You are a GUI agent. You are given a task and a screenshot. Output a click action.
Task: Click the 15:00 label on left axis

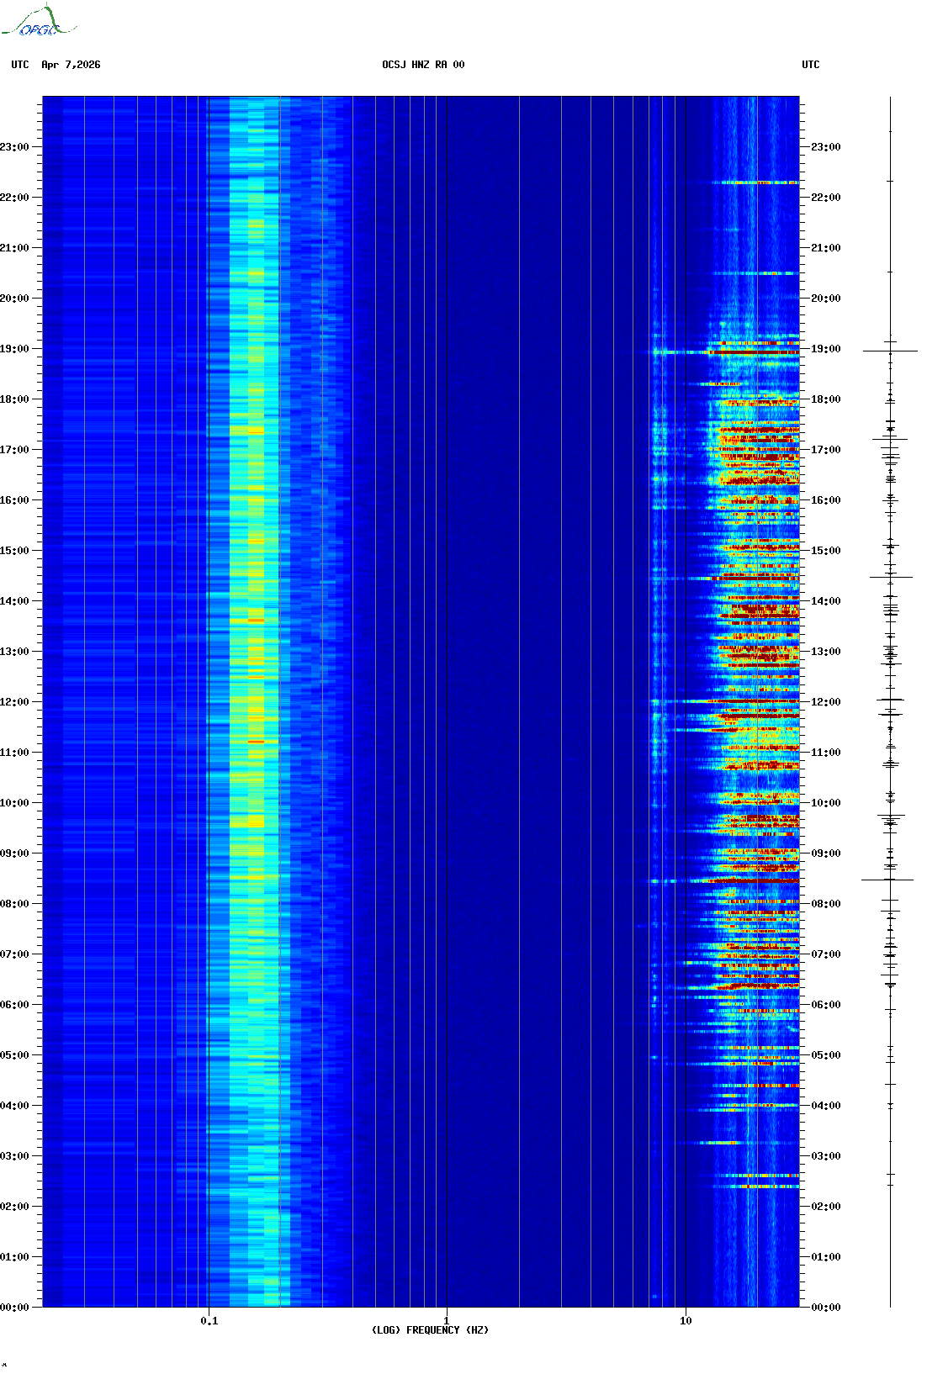pyautogui.click(x=14, y=551)
